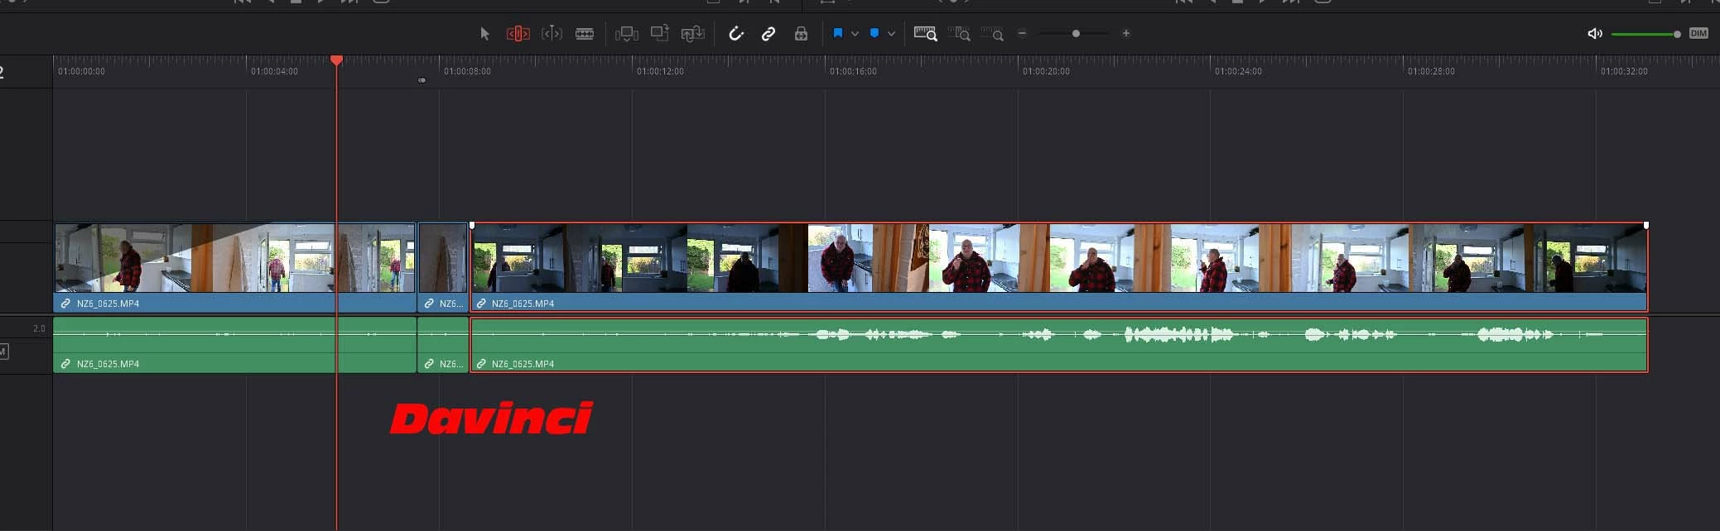The width and height of the screenshot is (1720, 531).
Task: Select the first NZ6_0625.MP4 video clip
Action: pyautogui.click(x=235, y=267)
